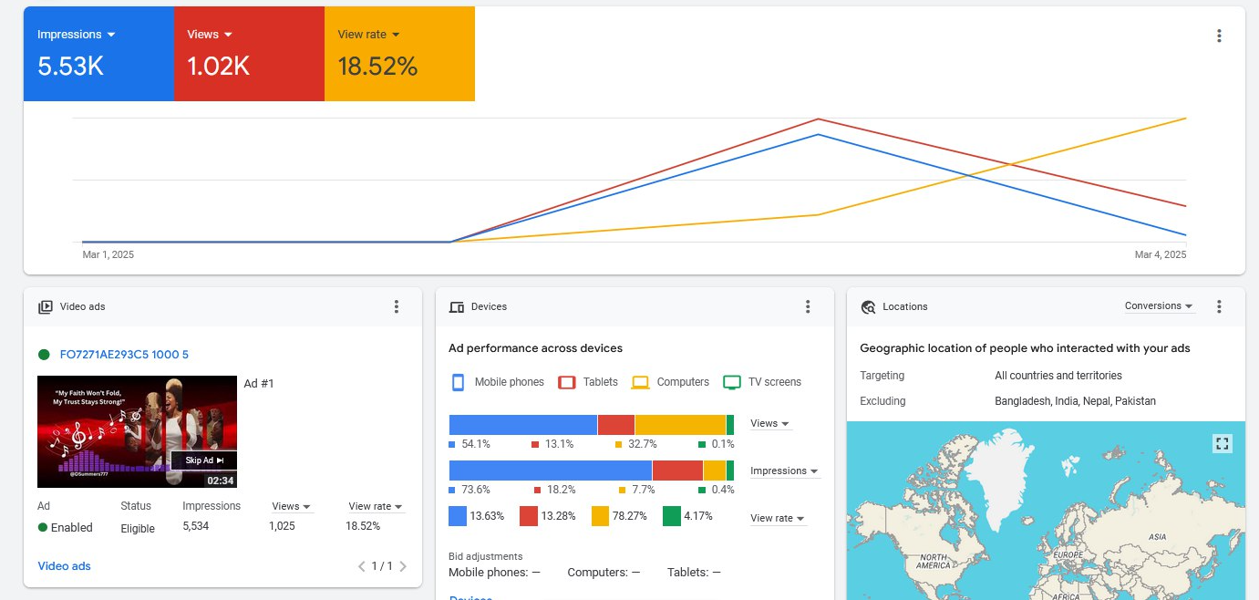Click the Video ads link at bottom
The width and height of the screenshot is (1259, 600).
(64, 566)
